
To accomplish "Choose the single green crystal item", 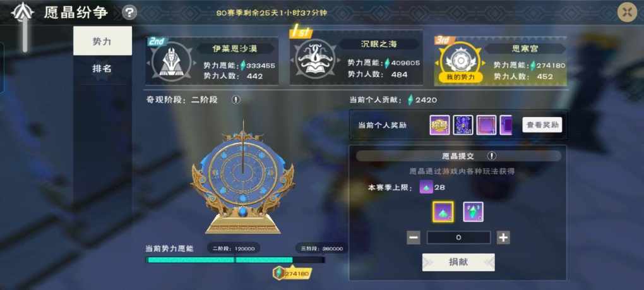I will click(443, 212).
